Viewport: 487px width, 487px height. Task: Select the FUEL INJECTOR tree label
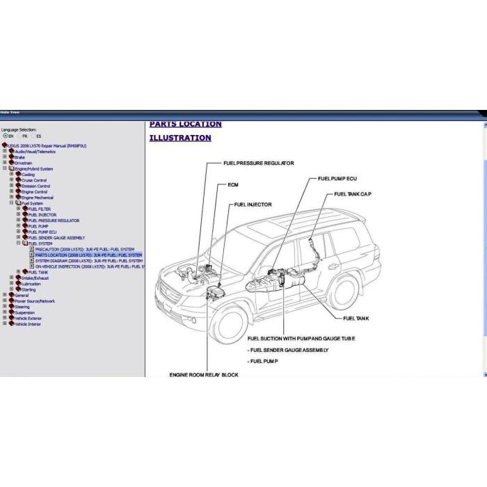tap(42, 215)
